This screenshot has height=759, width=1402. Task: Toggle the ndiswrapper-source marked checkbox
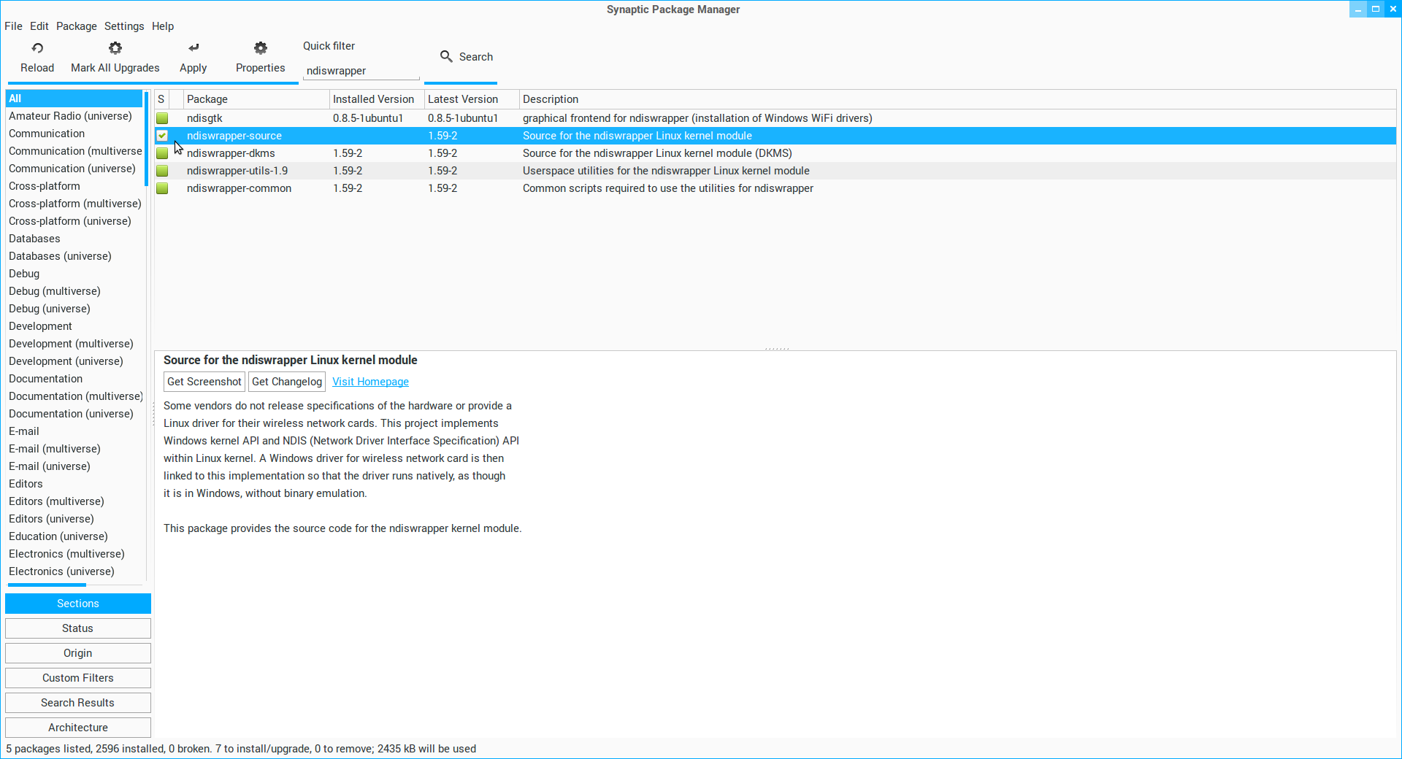coord(162,136)
